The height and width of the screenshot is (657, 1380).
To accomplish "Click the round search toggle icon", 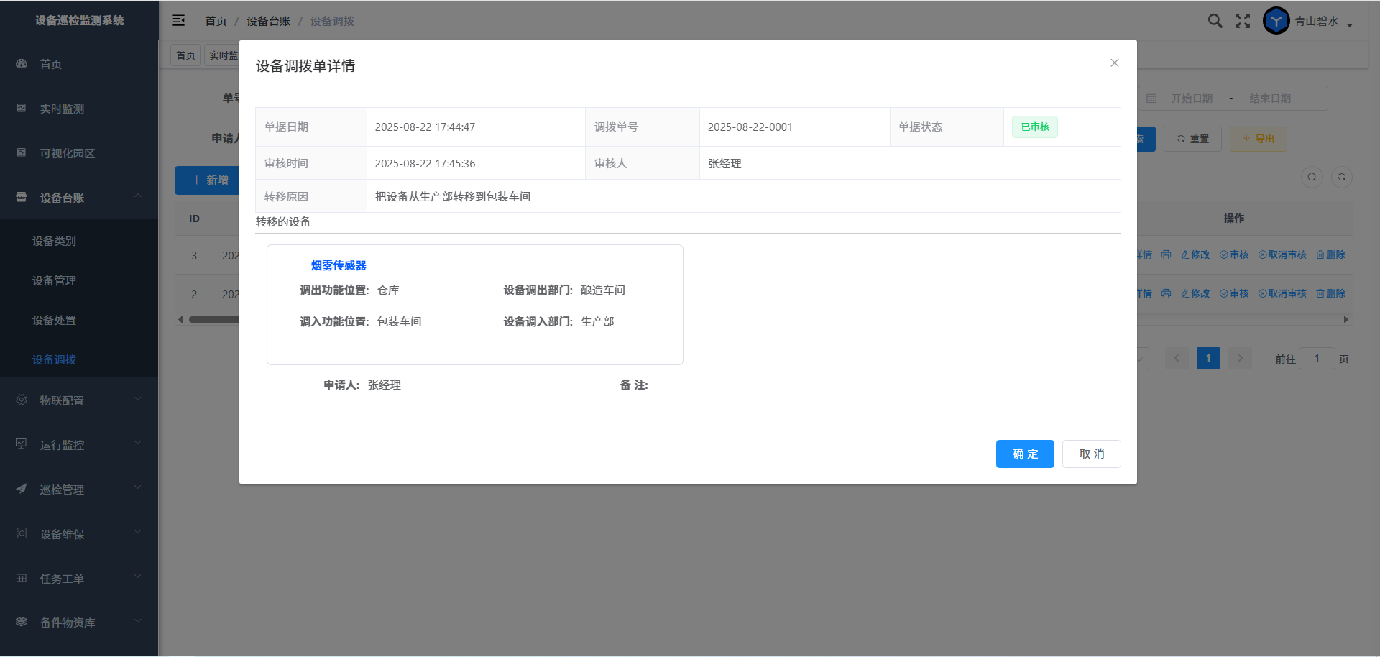I will 1312,177.
